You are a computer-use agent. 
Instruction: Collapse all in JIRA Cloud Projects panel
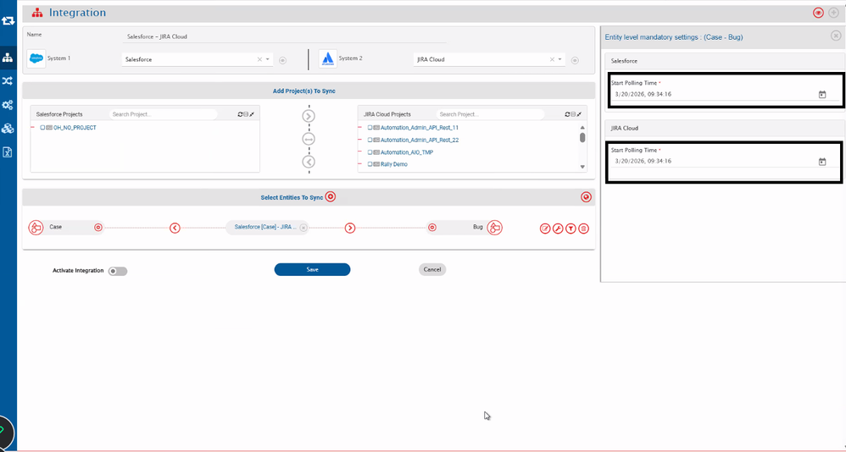tap(573, 114)
